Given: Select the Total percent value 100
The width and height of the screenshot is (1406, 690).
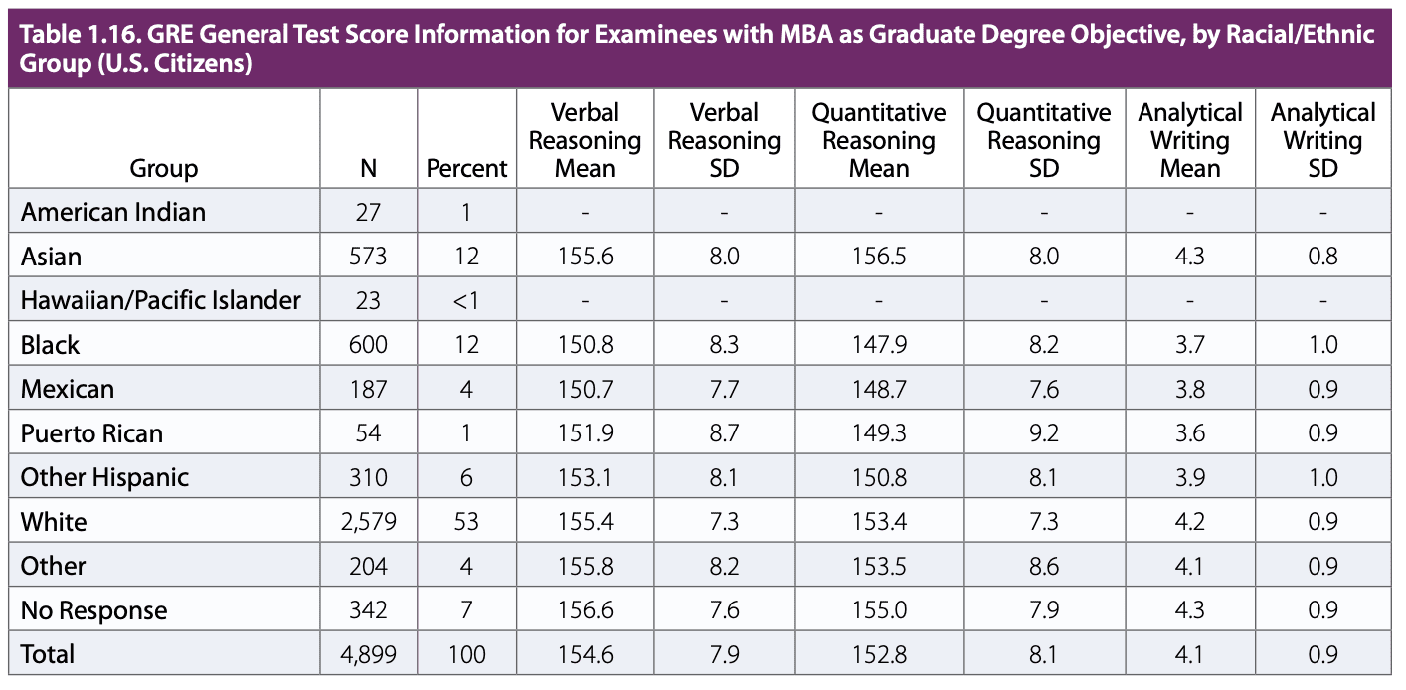Looking at the screenshot, I should 466,654.
